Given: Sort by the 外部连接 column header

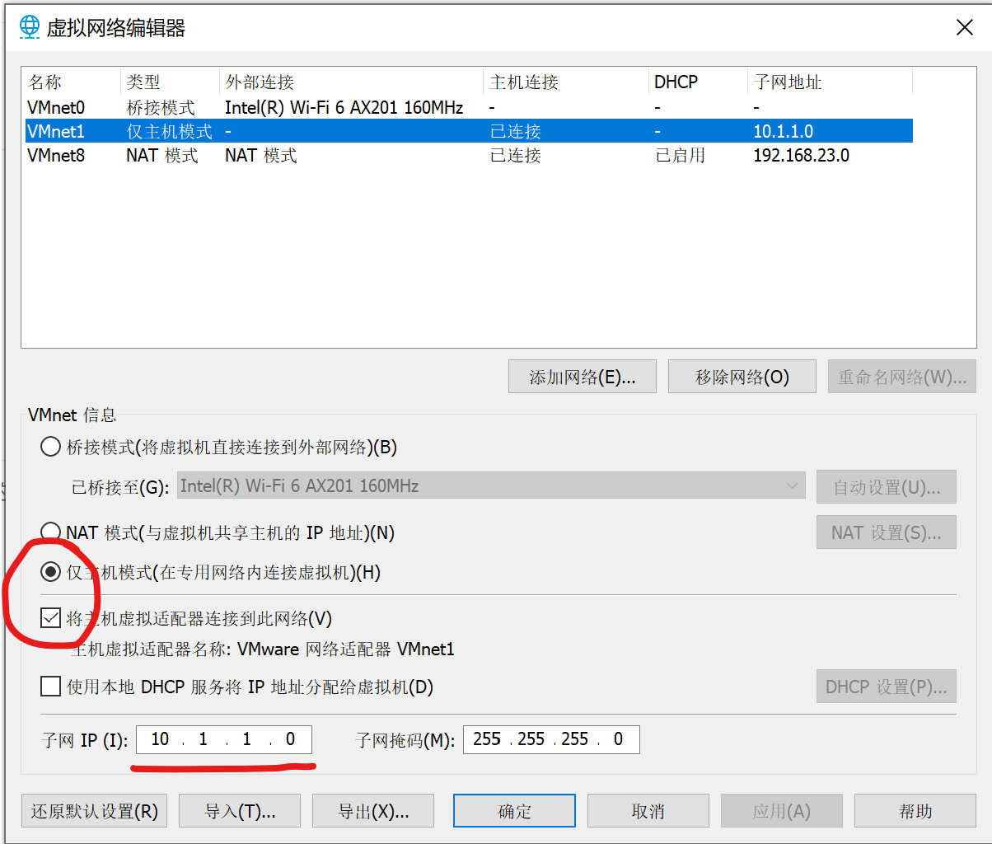Looking at the screenshot, I should click(351, 82).
